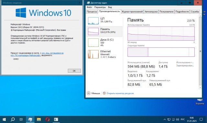Switch to the Подробности tab
This screenshot has height=123, width=207.
point(182,12)
